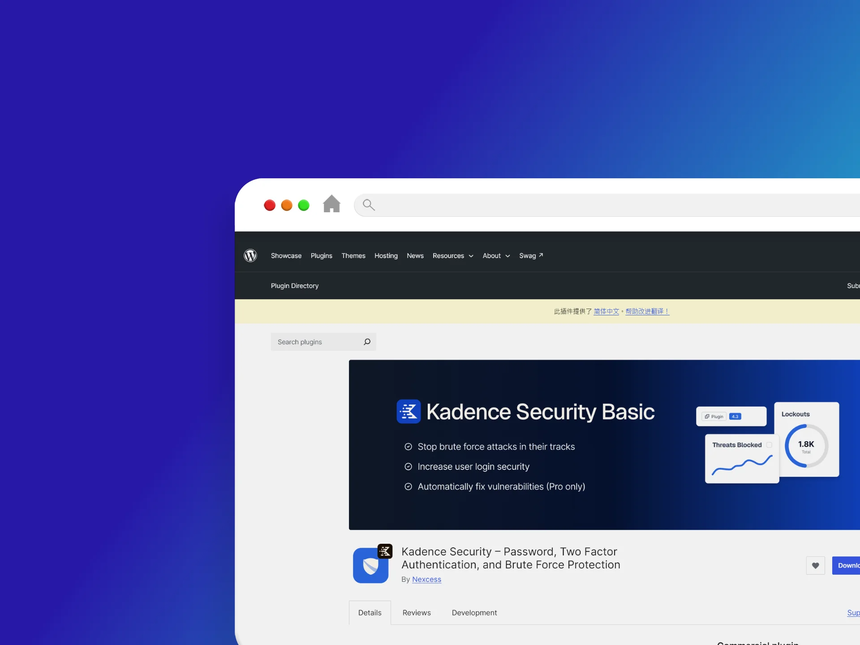
Task: Expand the About dropdown menu
Action: (x=496, y=256)
